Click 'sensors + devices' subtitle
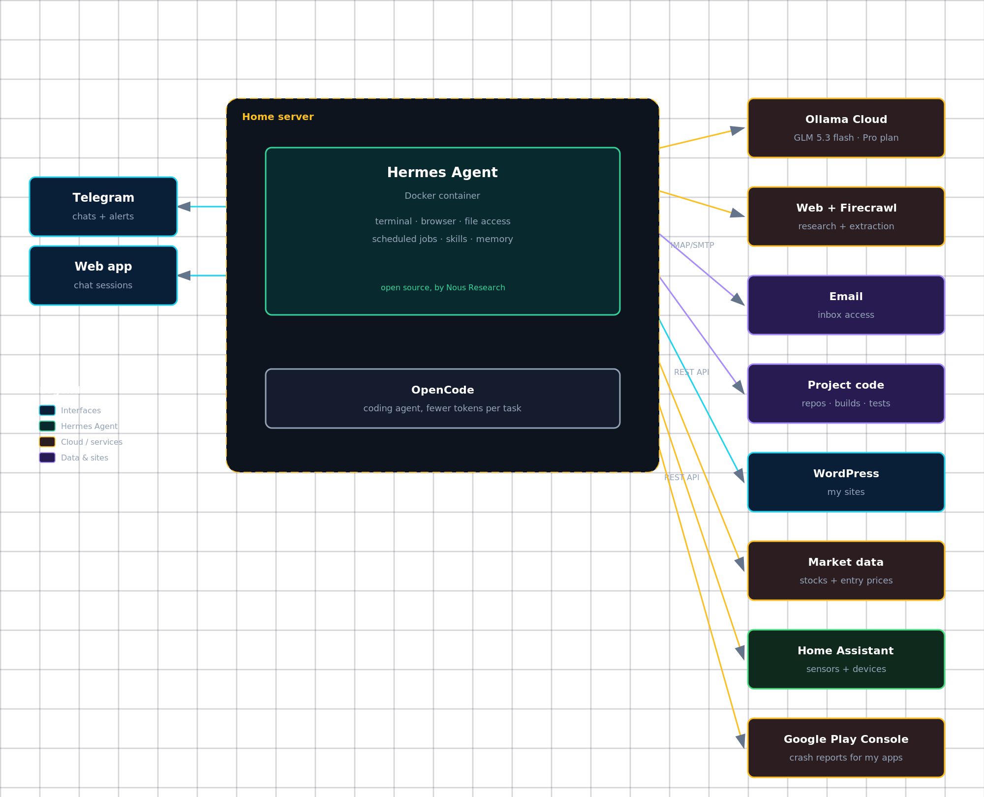The width and height of the screenshot is (984, 797). (x=846, y=669)
